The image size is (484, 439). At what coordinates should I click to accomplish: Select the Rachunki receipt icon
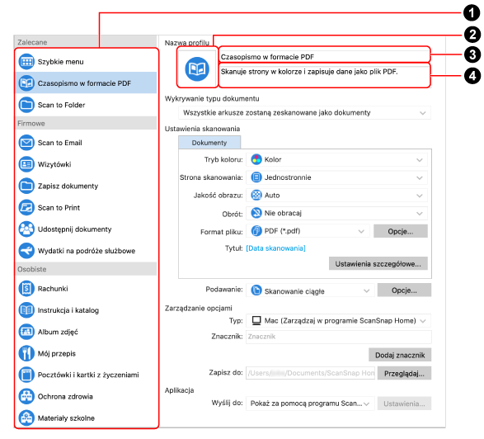click(x=26, y=289)
